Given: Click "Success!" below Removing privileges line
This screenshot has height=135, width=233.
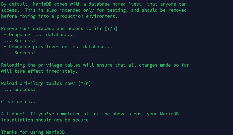Looking at the screenshot, I should pos(25,53).
